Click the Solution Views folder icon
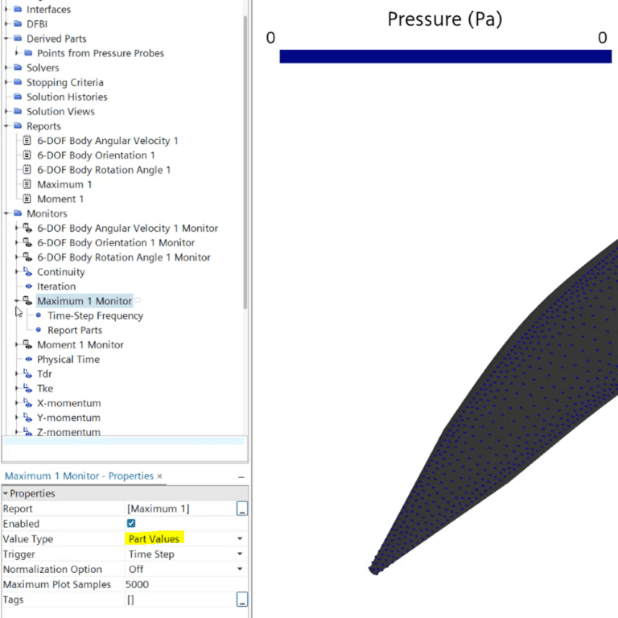618x618 pixels. [18, 111]
